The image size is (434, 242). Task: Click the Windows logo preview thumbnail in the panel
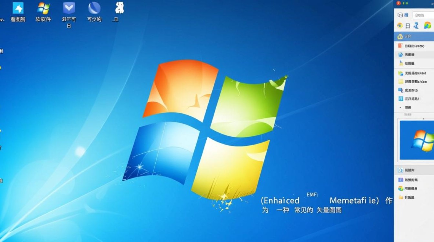point(417,139)
